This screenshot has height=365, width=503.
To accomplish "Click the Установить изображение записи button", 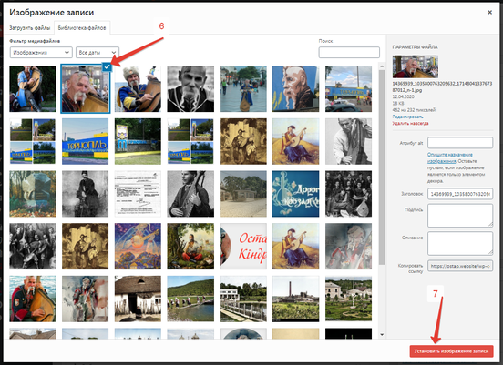I will point(451,351).
